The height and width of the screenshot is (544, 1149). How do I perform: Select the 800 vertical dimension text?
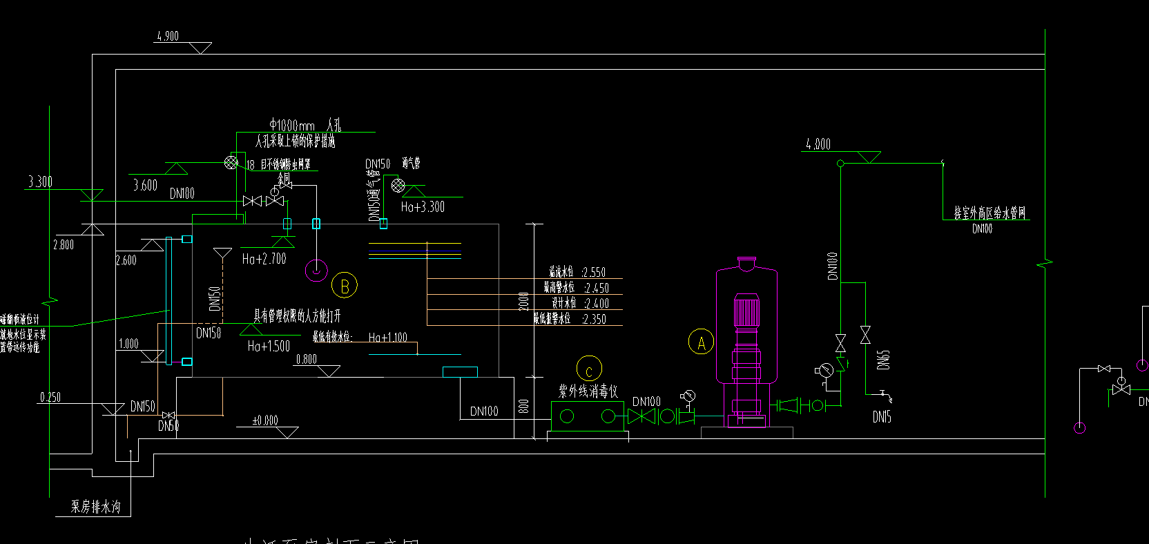[x=523, y=406]
